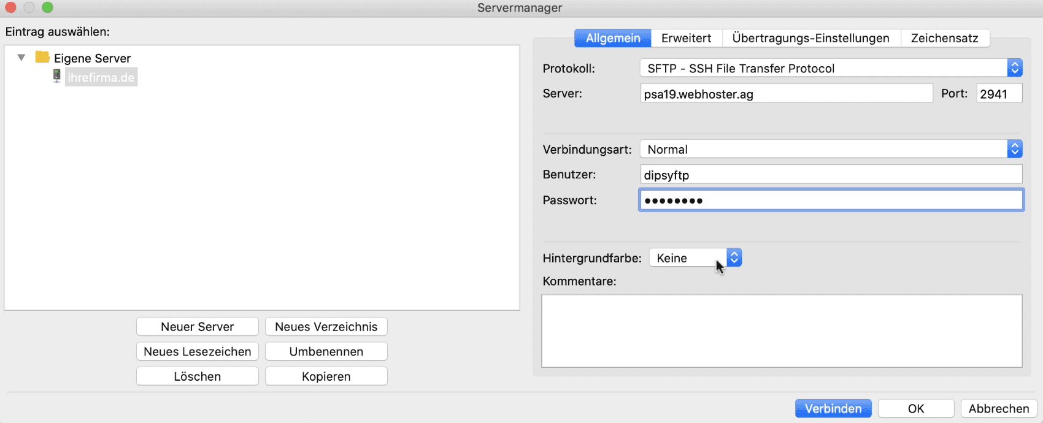Open the Hintergrundfarbe dropdown showing Keine
This screenshot has height=423, width=1043.
tap(696, 258)
